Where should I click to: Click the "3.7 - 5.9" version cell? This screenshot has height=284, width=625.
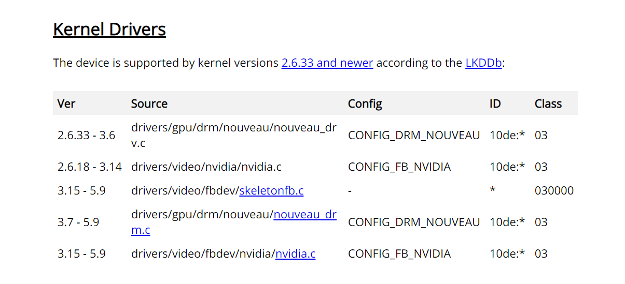(x=78, y=222)
